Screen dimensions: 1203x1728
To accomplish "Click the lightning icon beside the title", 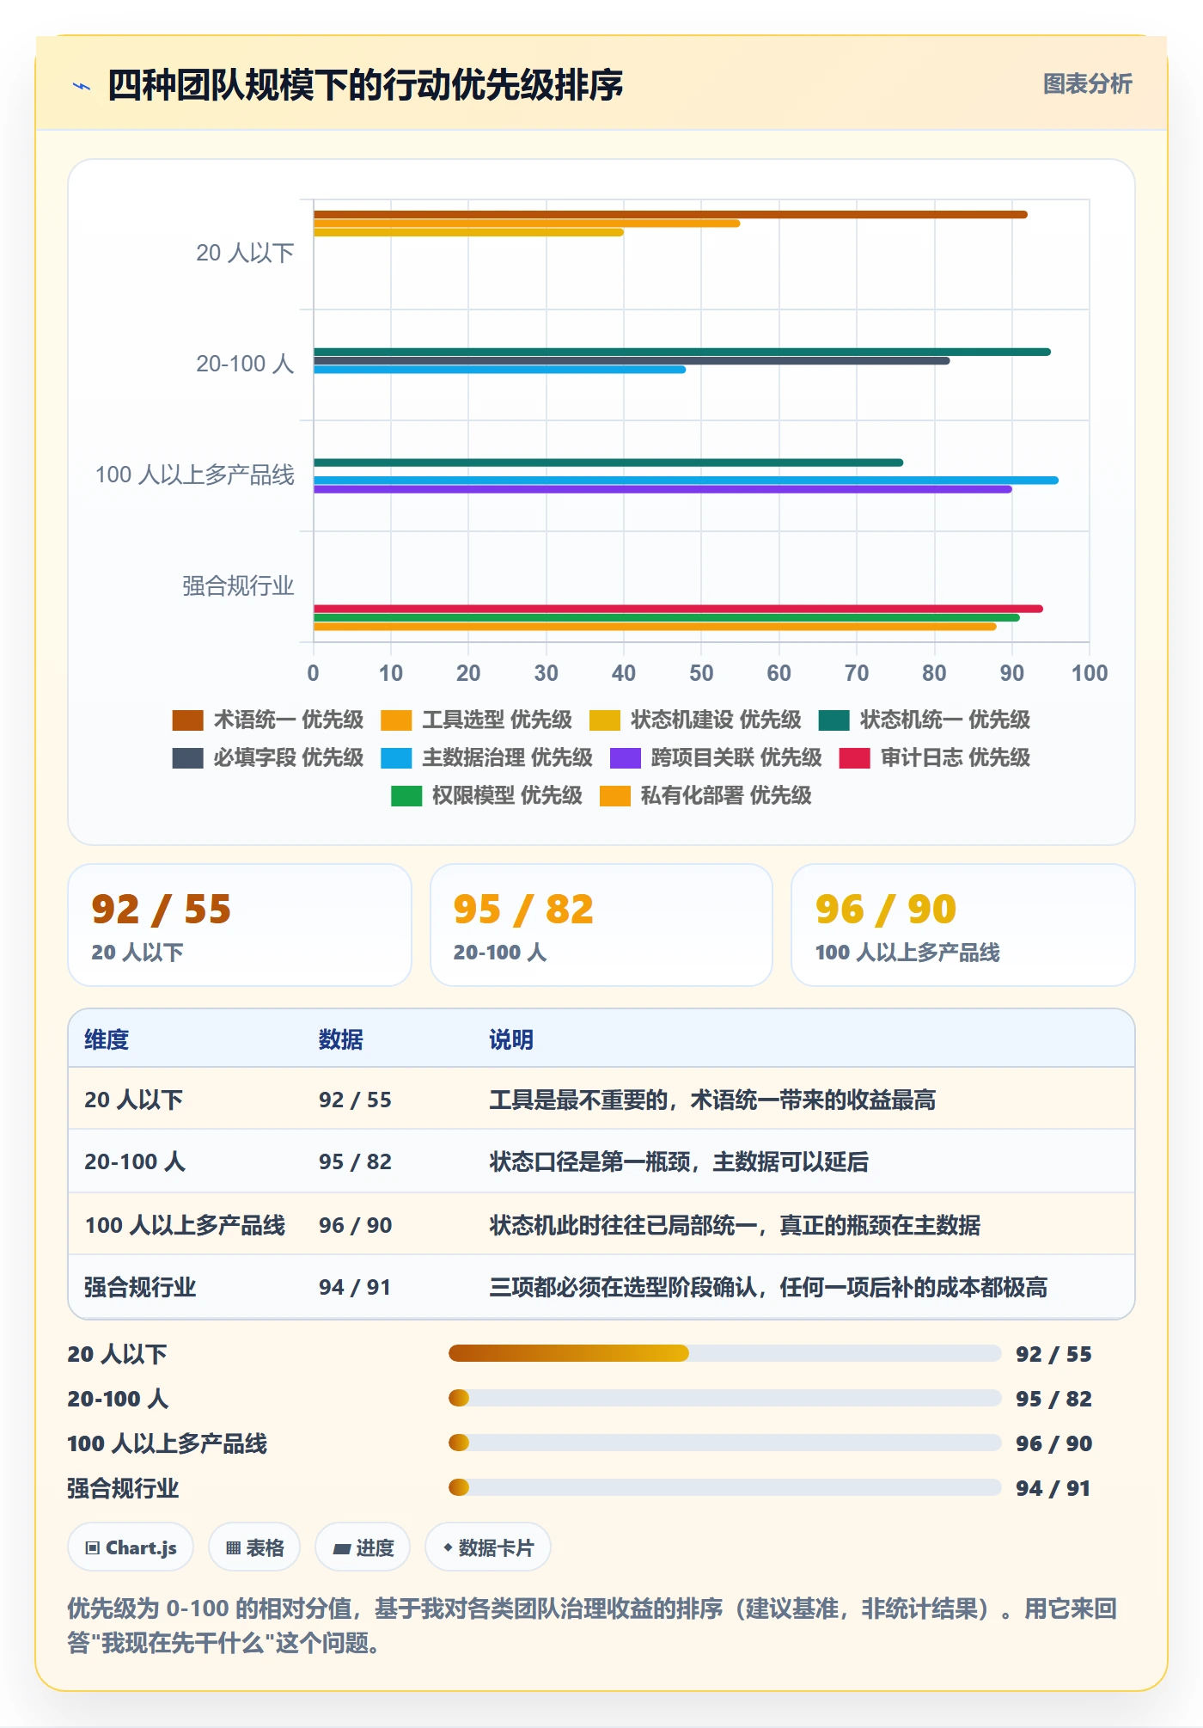I will coord(82,86).
